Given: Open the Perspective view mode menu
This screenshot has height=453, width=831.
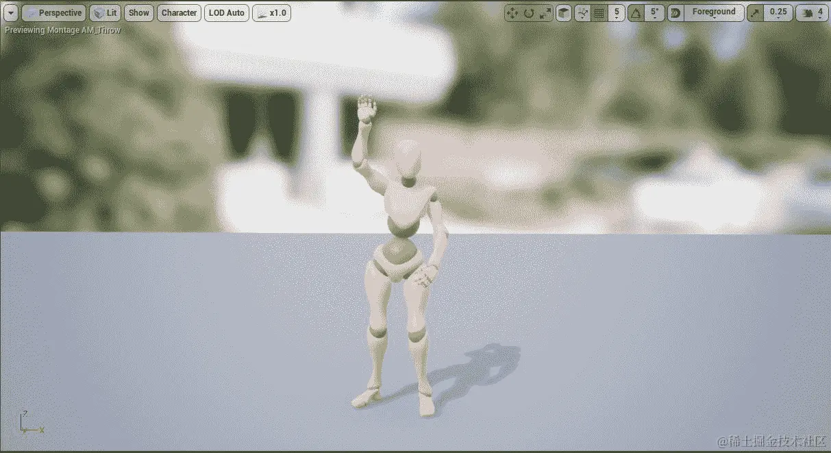Looking at the screenshot, I should pyautogui.click(x=53, y=13).
